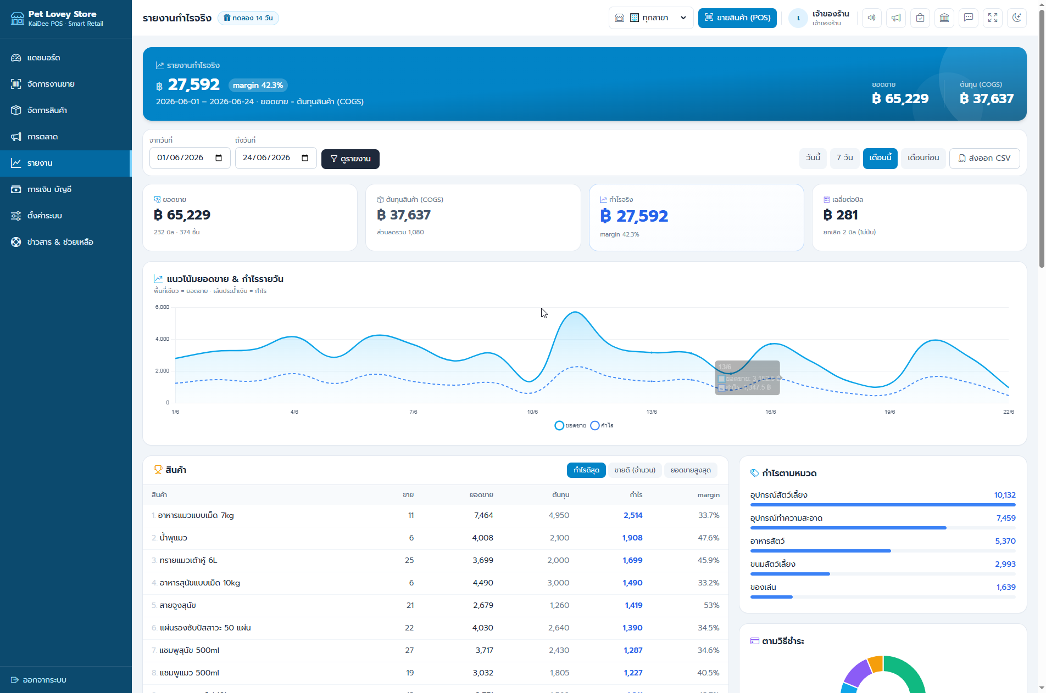This screenshot has height=693, width=1046.
Task: Open the ทุกสาขา branch dropdown
Action: (651, 18)
